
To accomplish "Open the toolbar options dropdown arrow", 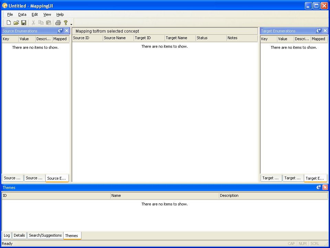I will pos(71,24).
